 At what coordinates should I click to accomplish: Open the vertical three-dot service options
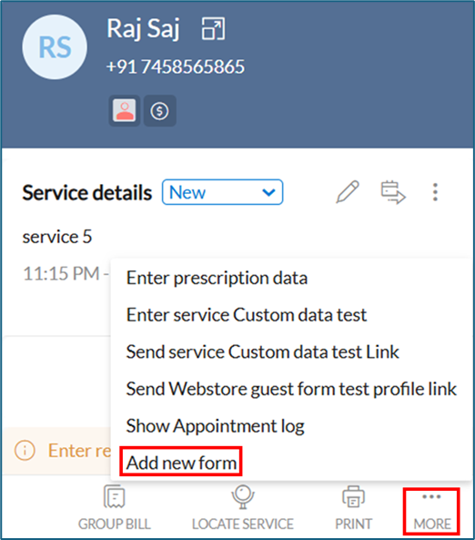435,192
